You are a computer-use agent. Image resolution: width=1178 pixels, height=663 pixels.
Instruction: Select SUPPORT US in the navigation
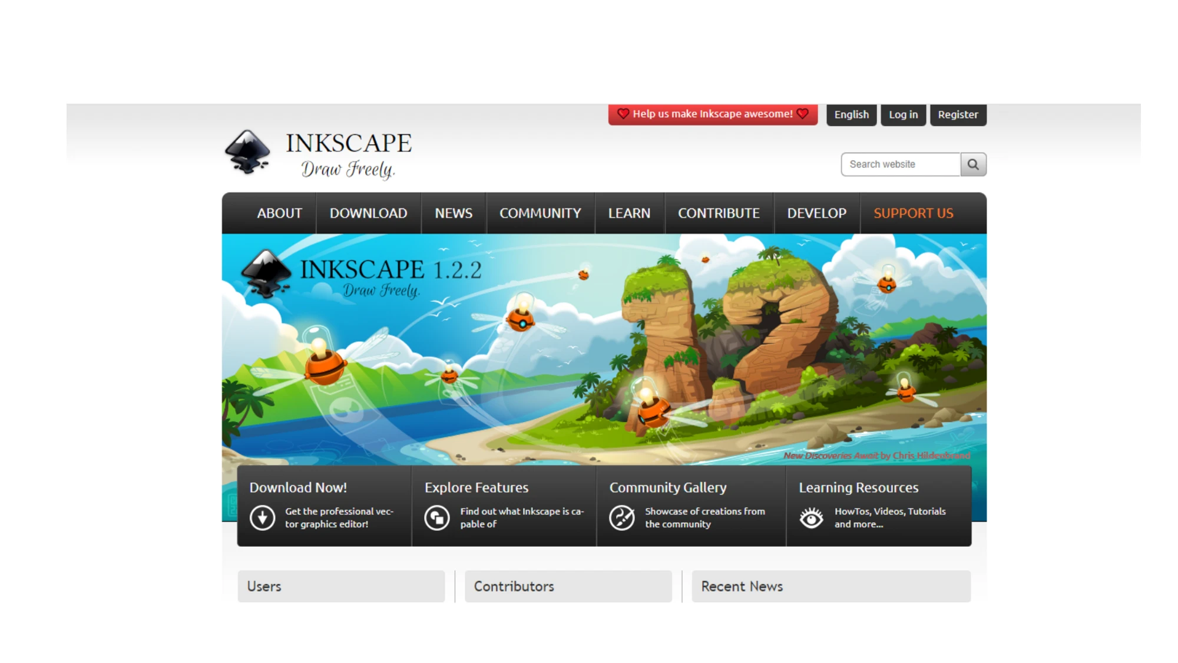(x=913, y=213)
